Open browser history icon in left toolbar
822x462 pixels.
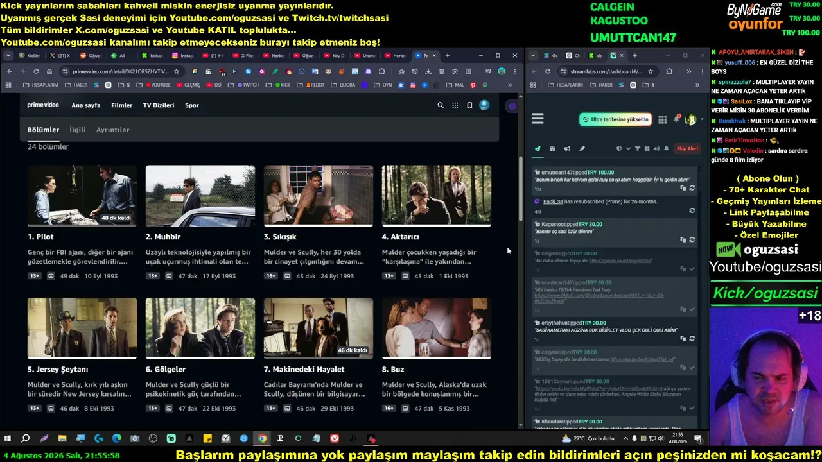coord(415,71)
